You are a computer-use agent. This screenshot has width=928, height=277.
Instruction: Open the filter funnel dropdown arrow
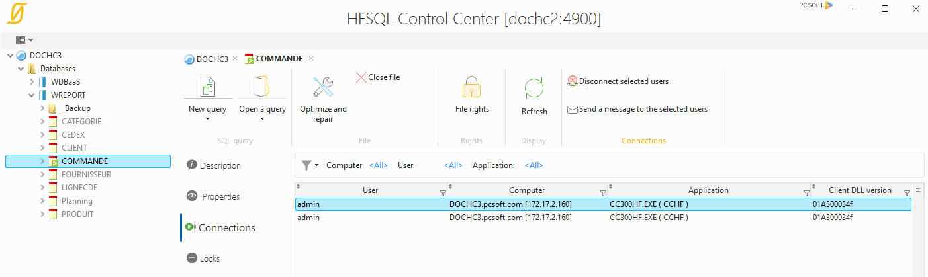point(317,165)
